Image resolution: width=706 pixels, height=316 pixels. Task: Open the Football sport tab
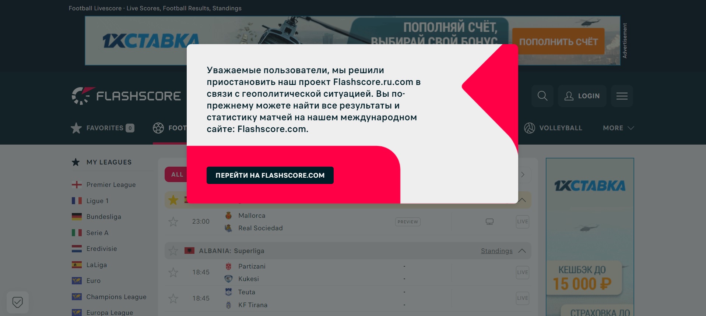point(170,128)
